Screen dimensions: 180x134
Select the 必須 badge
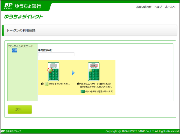[x=14, y=50]
